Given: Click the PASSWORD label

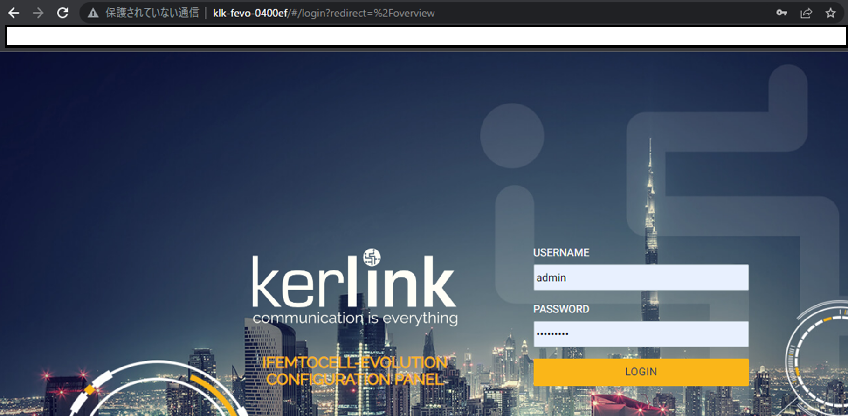Looking at the screenshot, I should coord(561,309).
